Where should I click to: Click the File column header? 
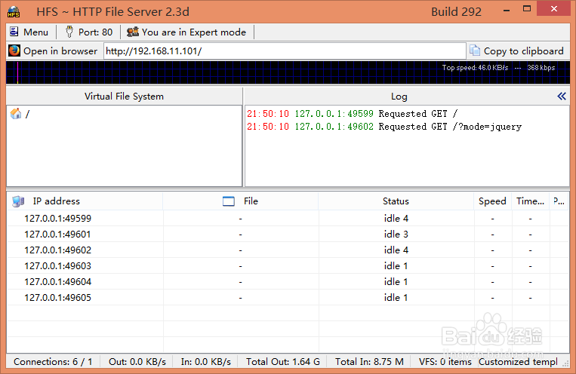(241, 201)
